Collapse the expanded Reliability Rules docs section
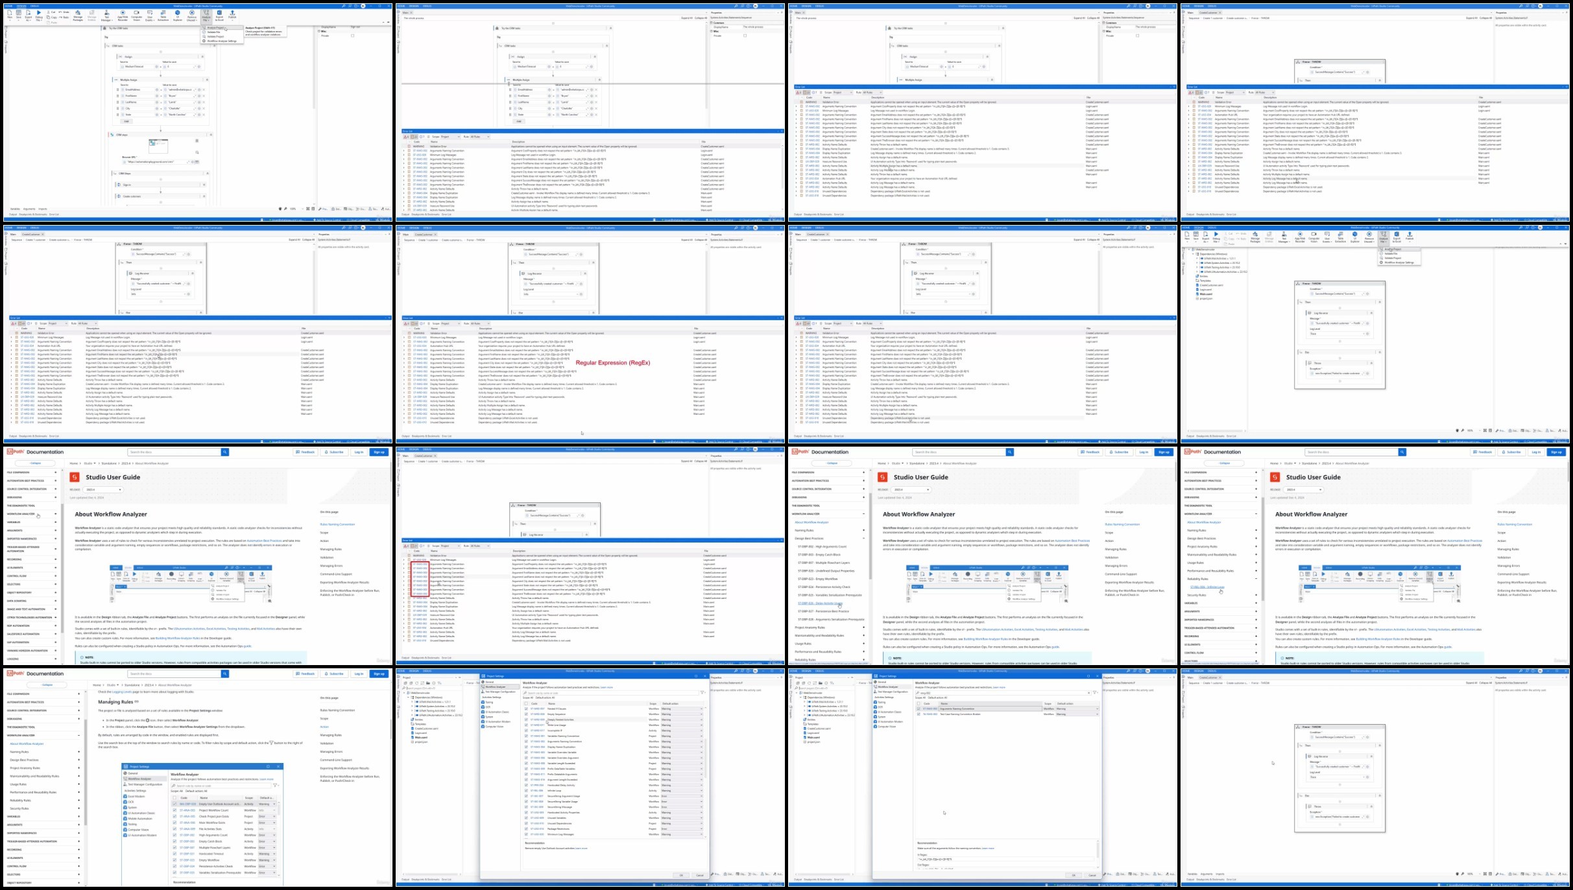Viewport: 1573px width, 890px height. 1256,579
